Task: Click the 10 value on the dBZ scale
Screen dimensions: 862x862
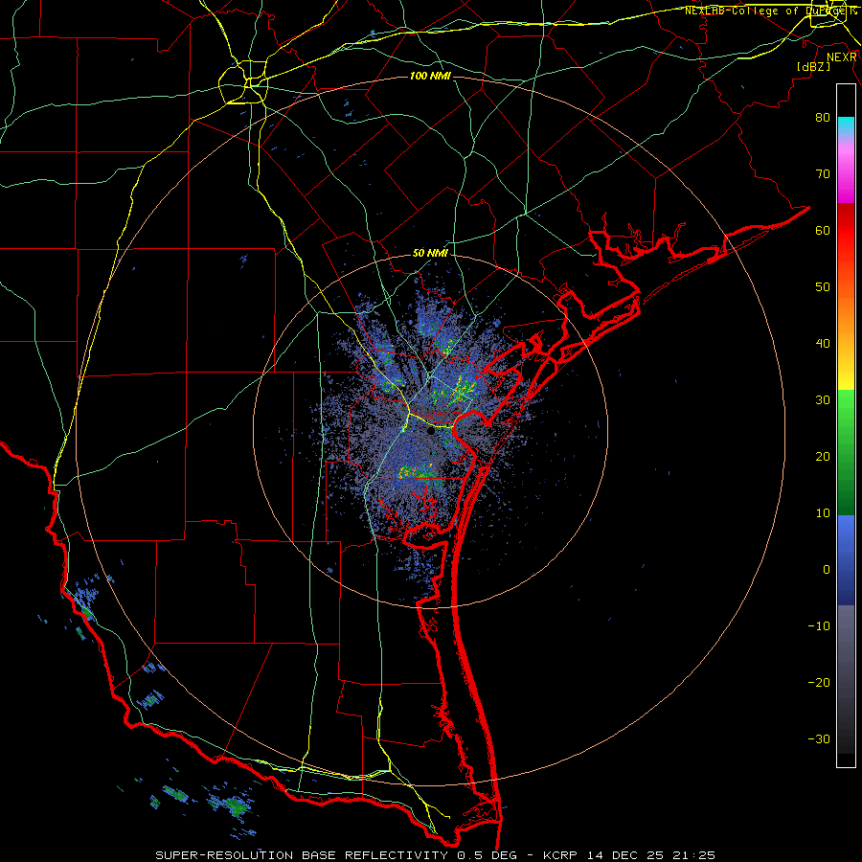Action: tap(823, 513)
